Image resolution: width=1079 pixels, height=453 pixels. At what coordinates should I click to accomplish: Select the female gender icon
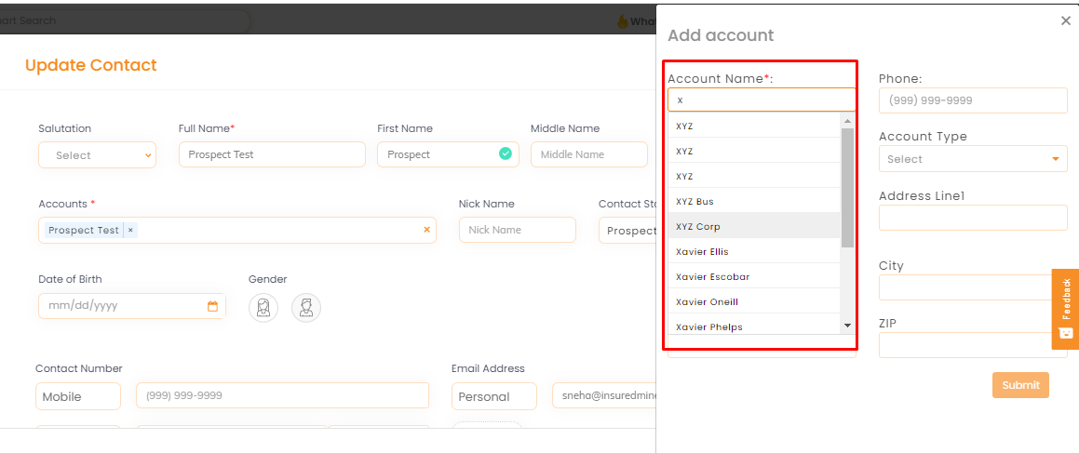[x=263, y=307]
